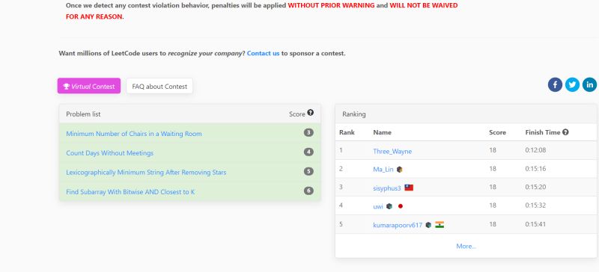The image size is (599, 272).
Task: Click the Taiwan flag beside sisyphus3
Action: [409, 188]
